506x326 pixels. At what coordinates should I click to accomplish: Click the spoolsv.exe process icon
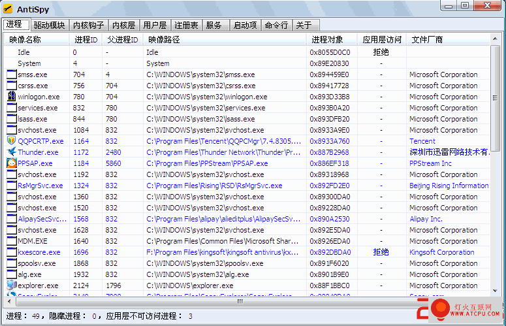point(12,263)
